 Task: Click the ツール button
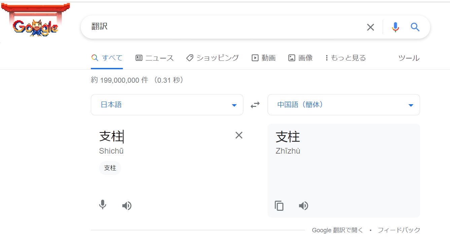tap(409, 58)
